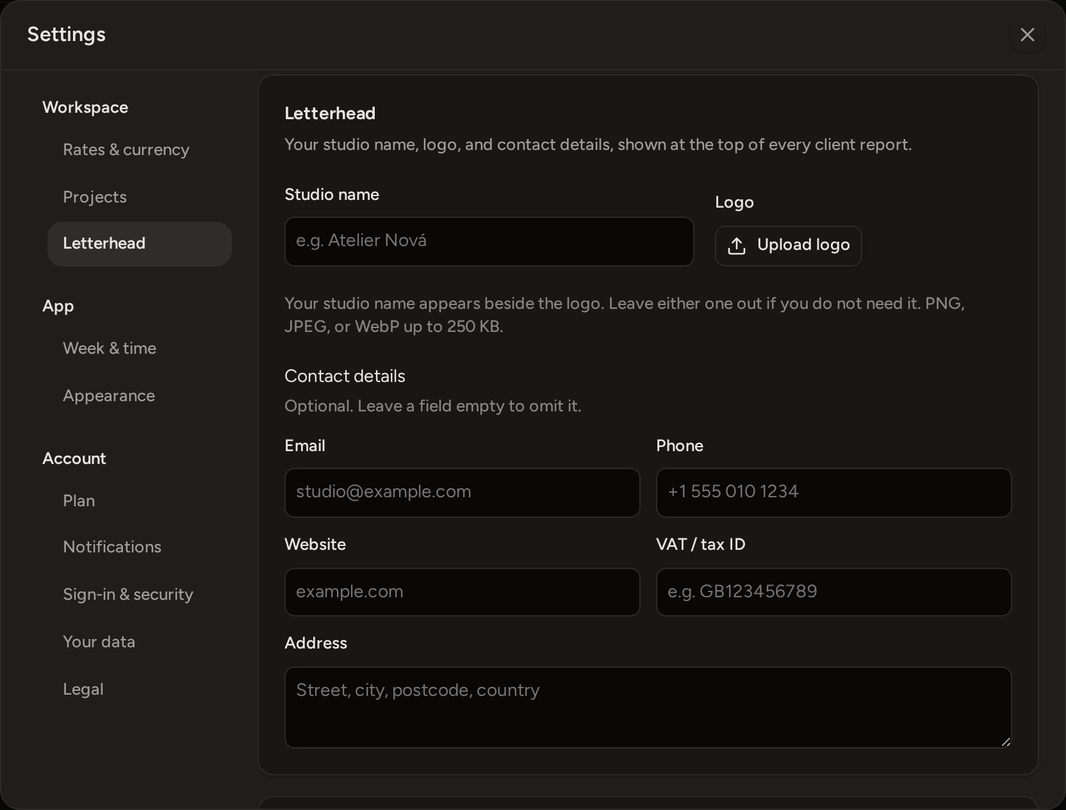Focus the Website input field
1066x810 pixels.
pos(462,592)
